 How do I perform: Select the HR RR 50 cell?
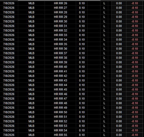tap(60, 112)
